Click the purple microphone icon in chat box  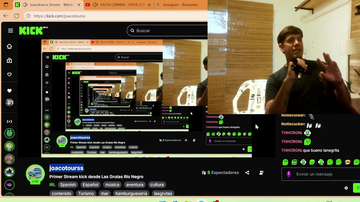[x=289, y=174]
